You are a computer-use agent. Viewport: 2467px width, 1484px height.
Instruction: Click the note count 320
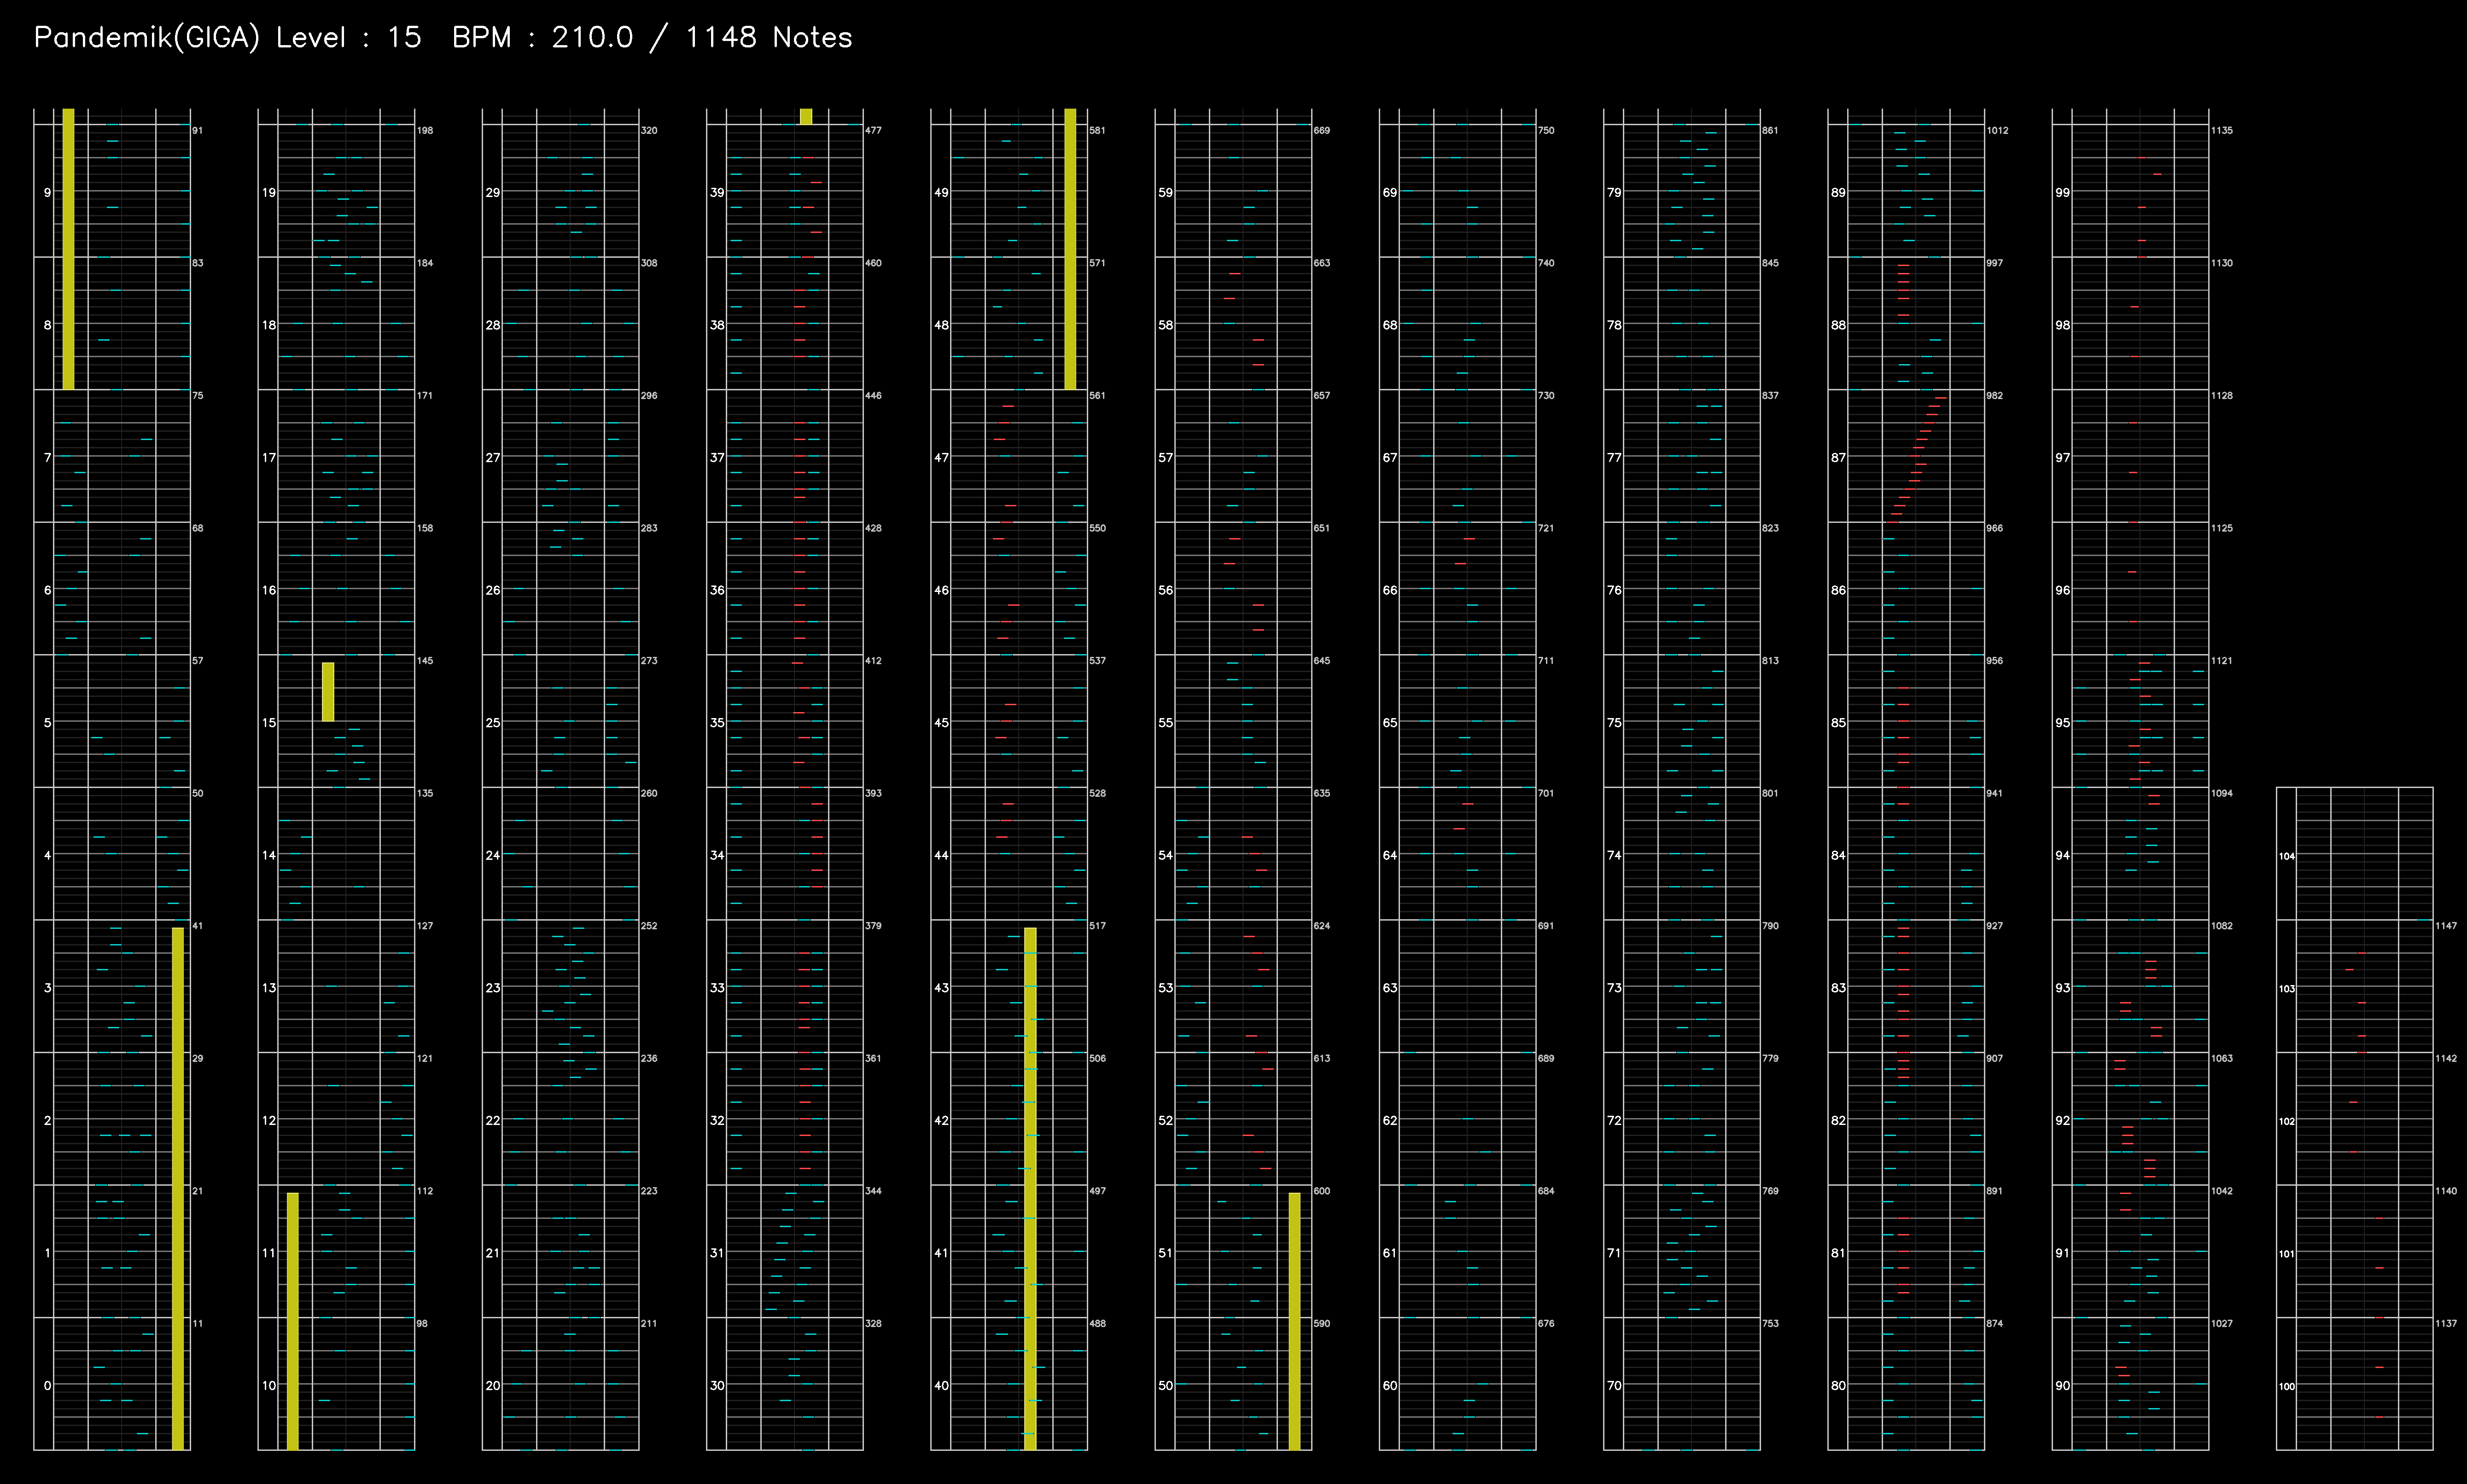(x=649, y=131)
